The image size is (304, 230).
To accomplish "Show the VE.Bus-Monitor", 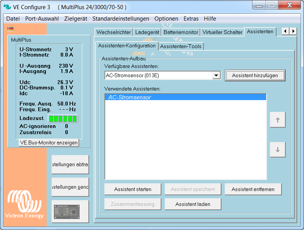I will 49,143.
